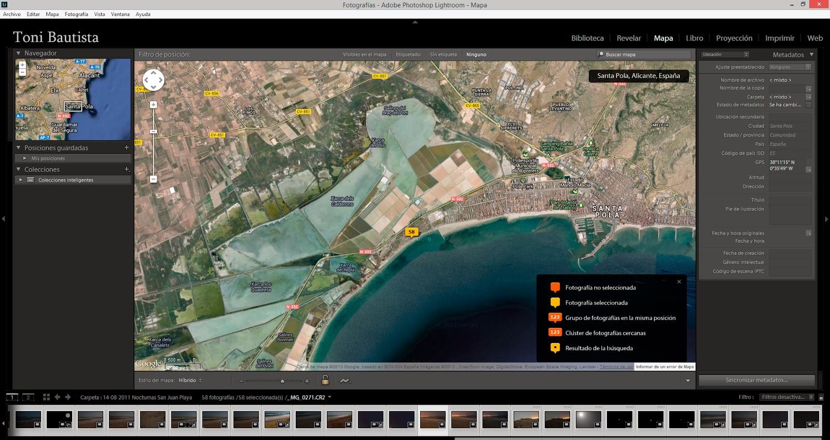This screenshot has height=440, width=830.
Task: Click the search magnifier in Buscar mapa
Action: pyautogui.click(x=601, y=54)
